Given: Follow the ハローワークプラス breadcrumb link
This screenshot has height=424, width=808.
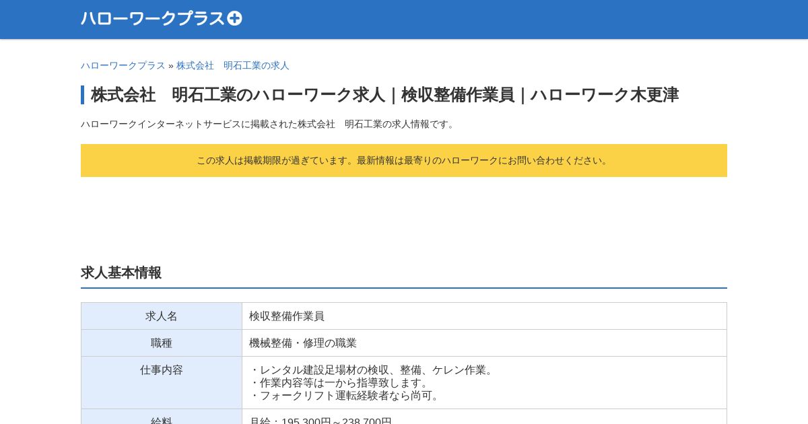Looking at the screenshot, I should coord(123,65).
